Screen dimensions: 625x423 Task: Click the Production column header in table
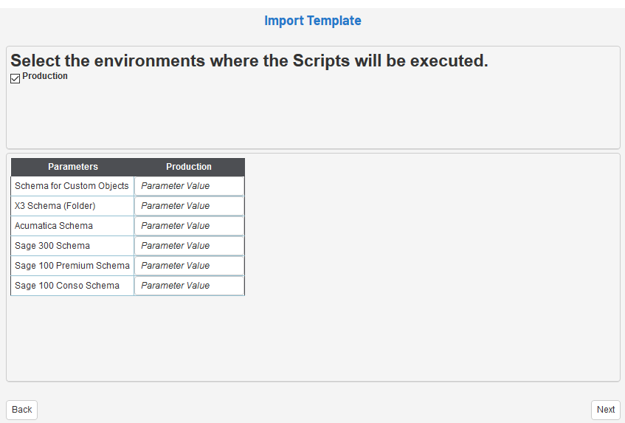(189, 167)
